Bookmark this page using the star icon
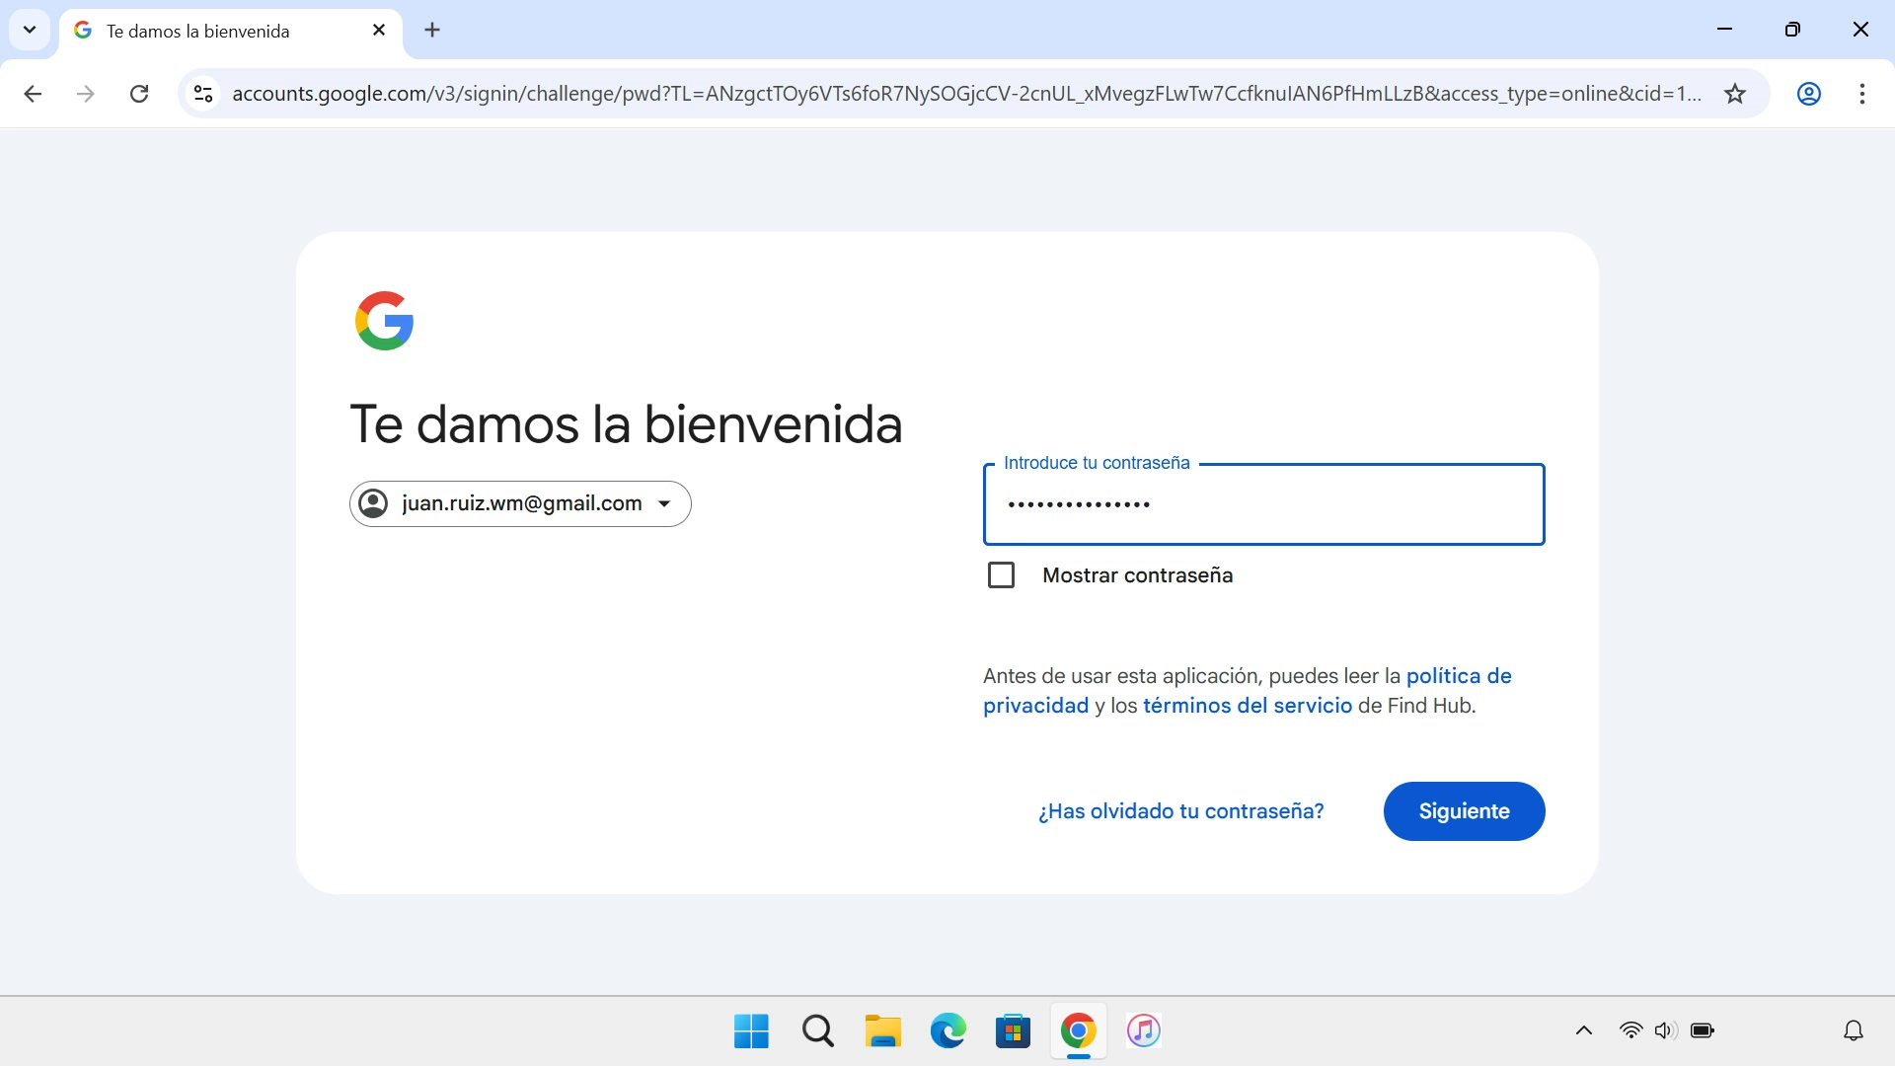The height and width of the screenshot is (1066, 1895). [1734, 94]
